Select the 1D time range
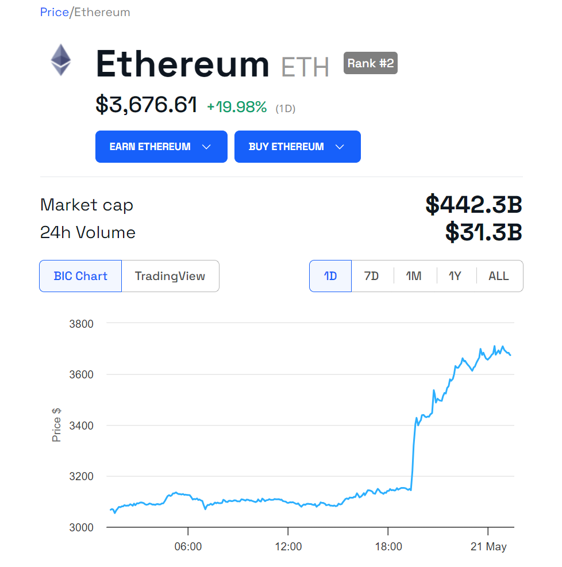This screenshot has width=562, height=567. coord(330,276)
